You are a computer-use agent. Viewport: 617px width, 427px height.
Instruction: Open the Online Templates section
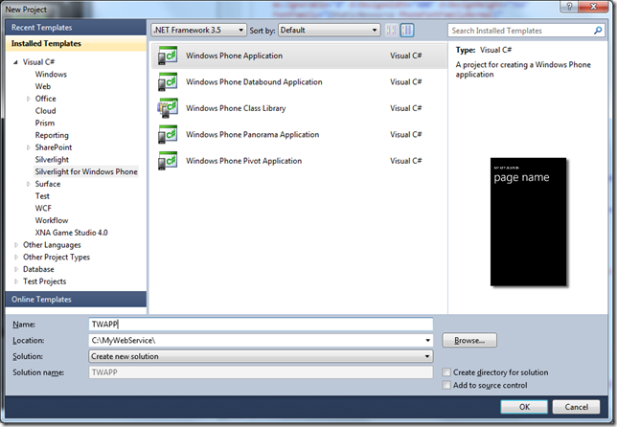coord(76,300)
